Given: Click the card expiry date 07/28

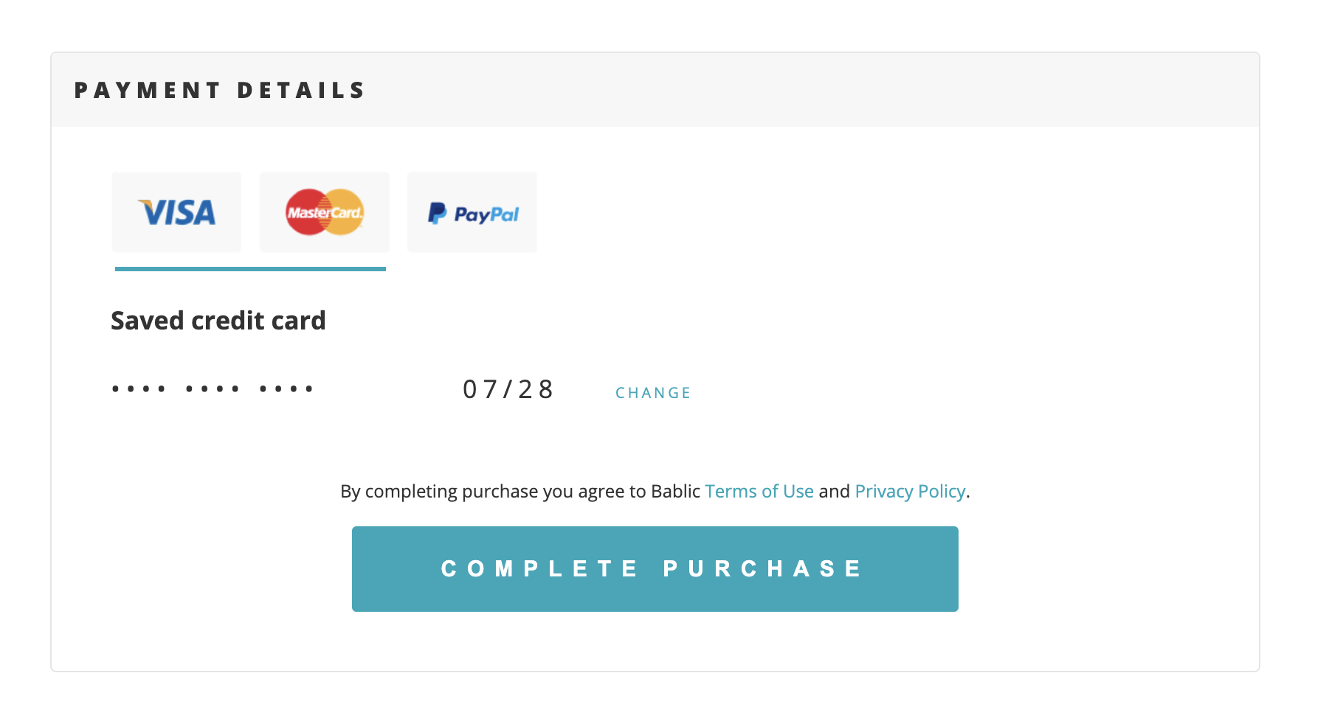Looking at the screenshot, I should coord(508,389).
